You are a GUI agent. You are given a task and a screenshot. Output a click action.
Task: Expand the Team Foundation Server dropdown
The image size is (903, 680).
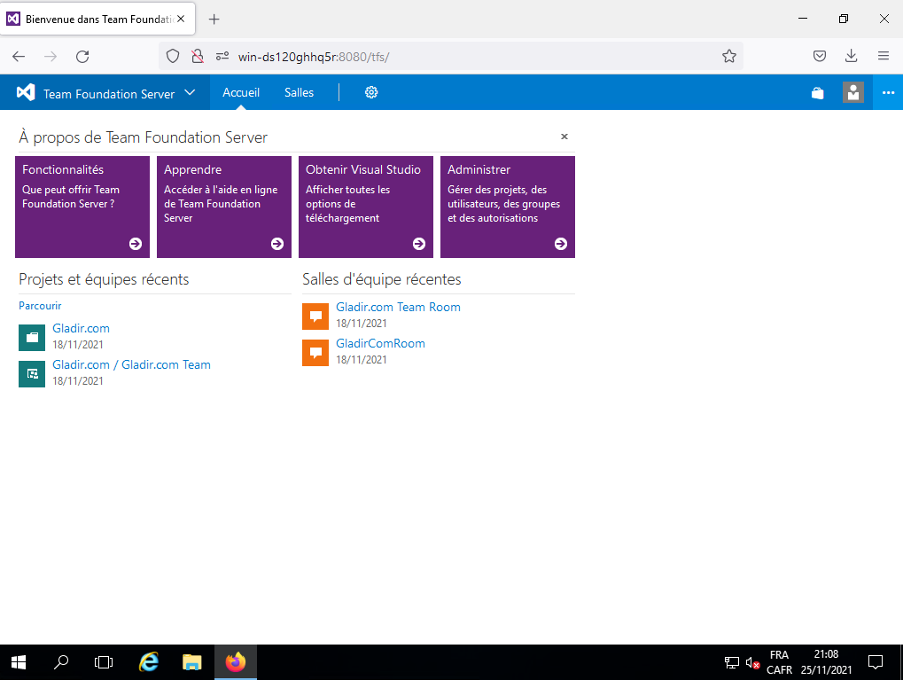point(190,93)
